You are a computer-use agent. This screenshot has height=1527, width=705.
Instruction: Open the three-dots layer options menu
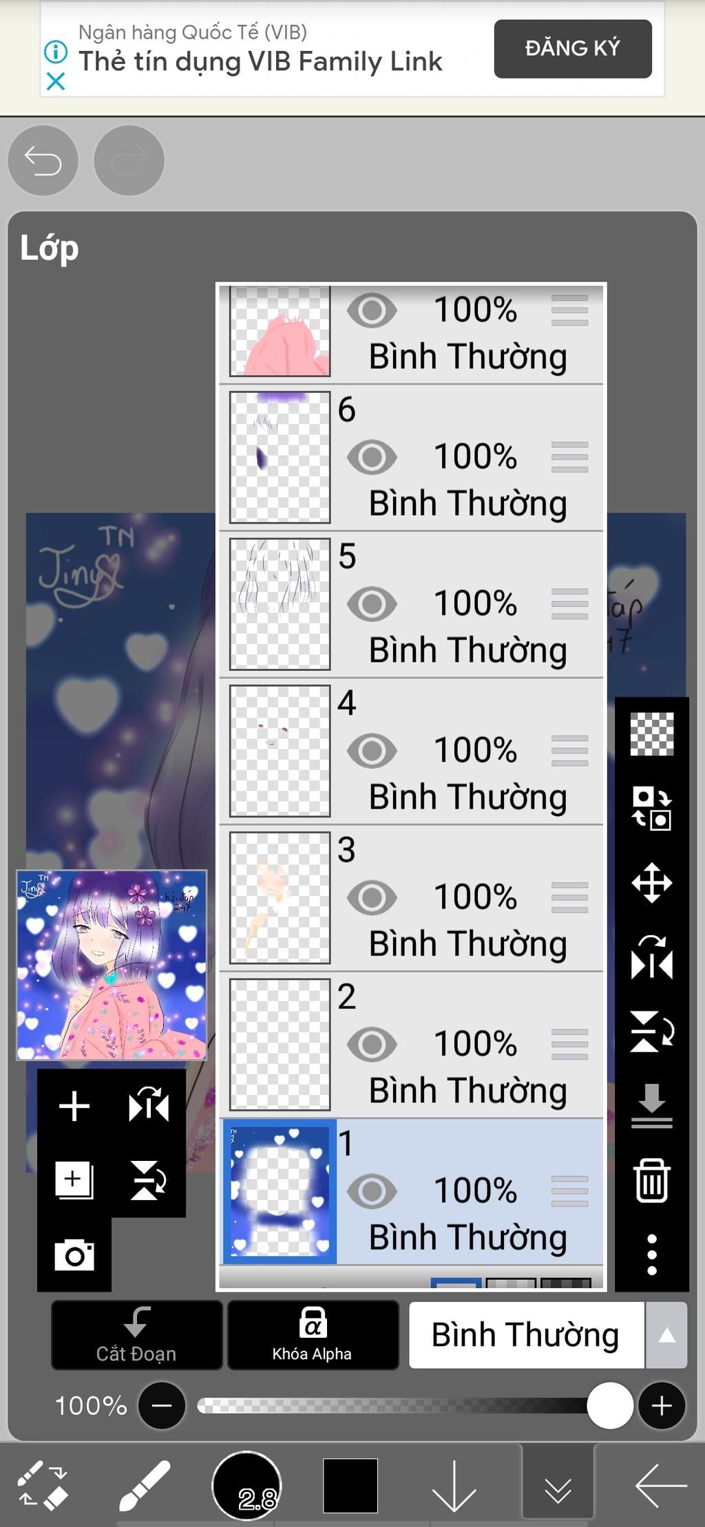point(651,1254)
